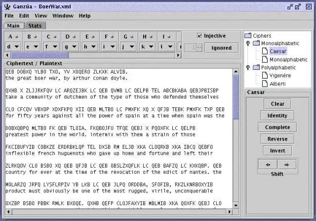Click the disabled number spinner beside Ignored
The height and width of the screenshot is (221, 316).
[x=193, y=48]
